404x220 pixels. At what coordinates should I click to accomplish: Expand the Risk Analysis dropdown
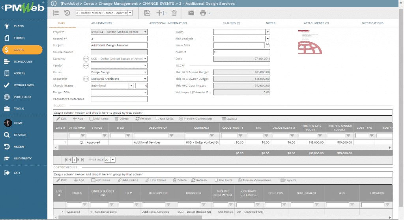coord(268,39)
